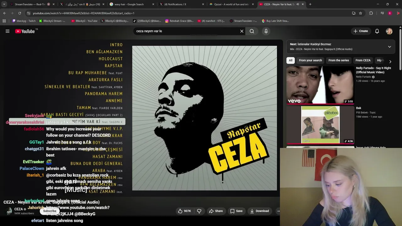Click the Create button
Image resolution: width=402 pixels, height=226 pixels.
tap(361, 31)
